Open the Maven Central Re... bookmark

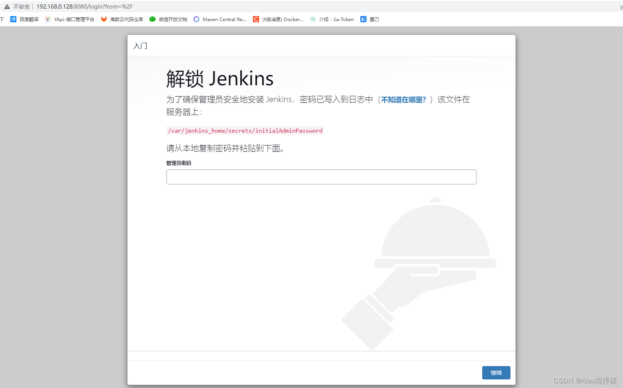(x=220, y=19)
